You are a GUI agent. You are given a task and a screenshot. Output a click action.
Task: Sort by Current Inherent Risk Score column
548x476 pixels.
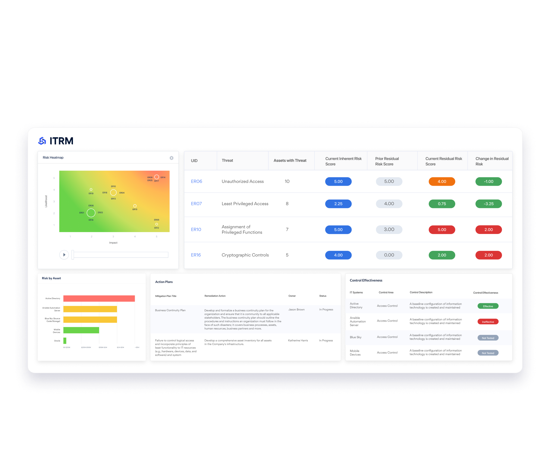click(343, 161)
